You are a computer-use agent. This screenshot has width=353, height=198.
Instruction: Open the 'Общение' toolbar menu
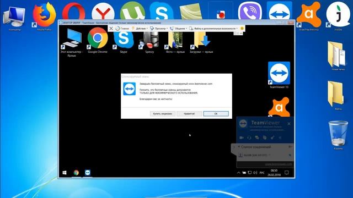click(178, 29)
